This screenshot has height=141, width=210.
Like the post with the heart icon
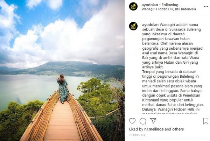coord(132,121)
